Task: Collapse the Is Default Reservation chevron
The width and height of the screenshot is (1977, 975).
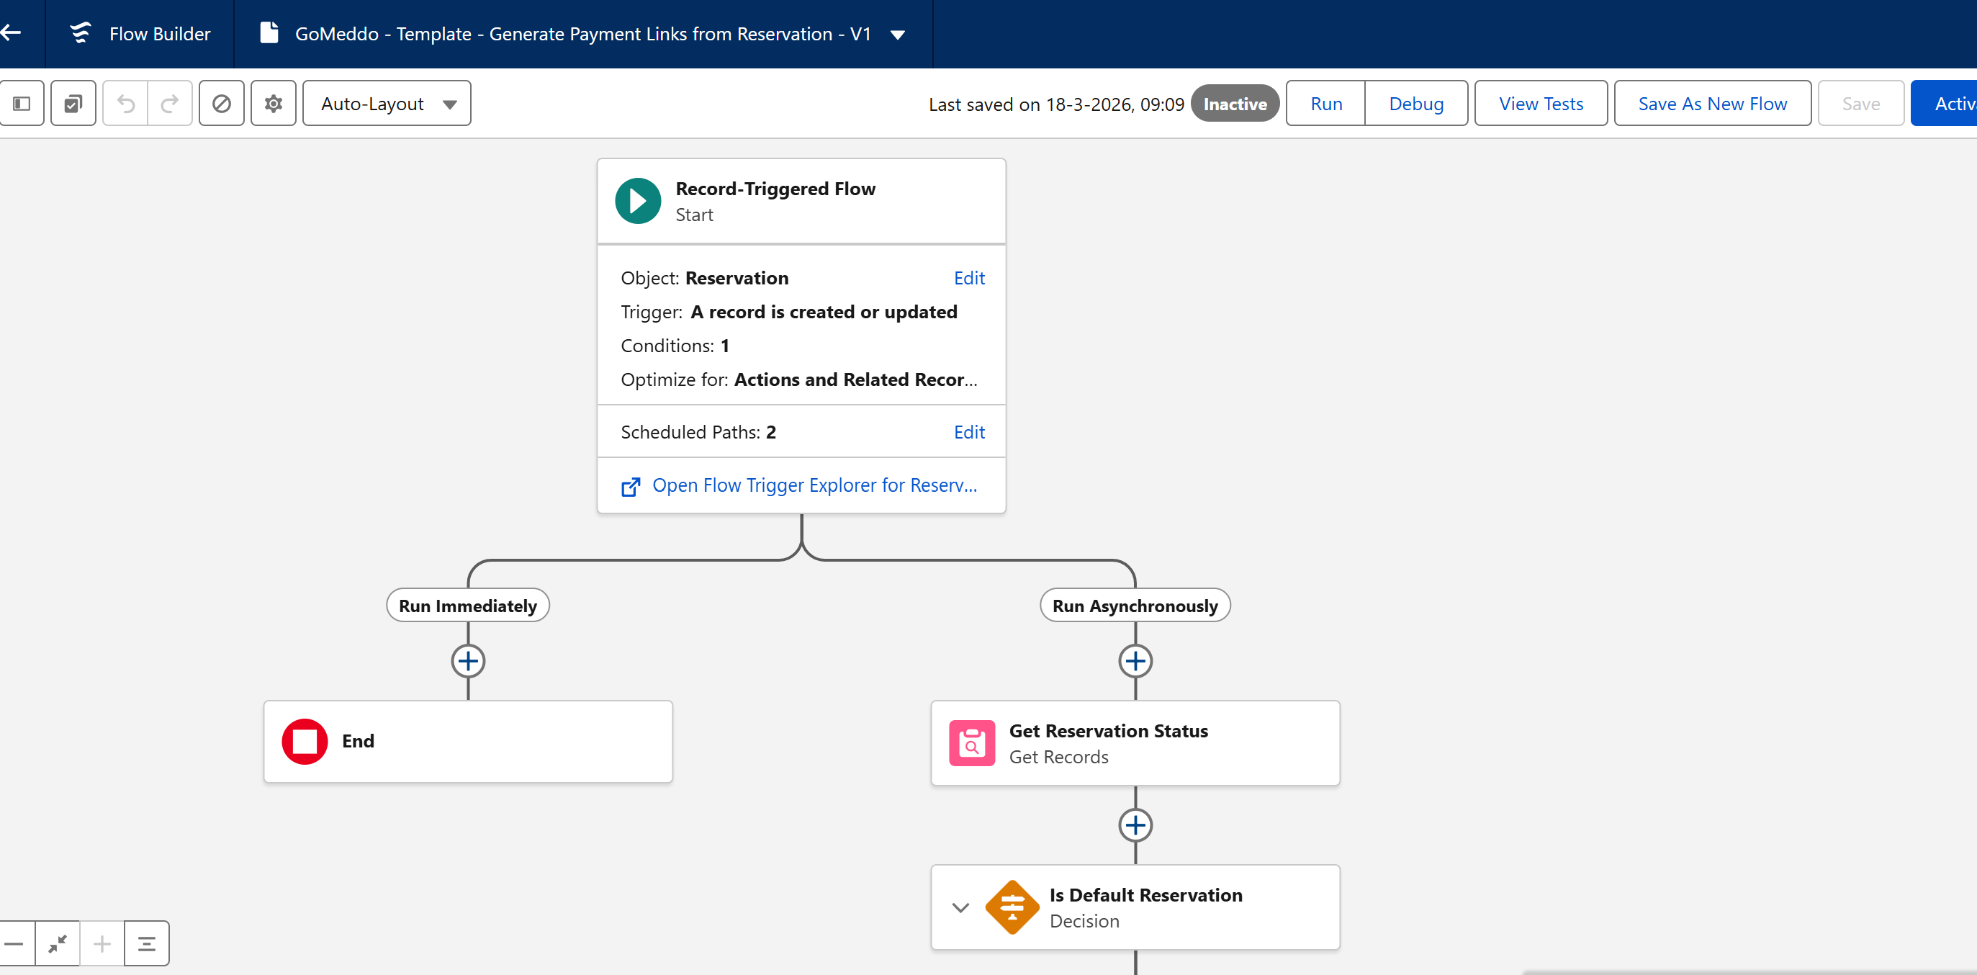Action: pyautogui.click(x=960, y=907)
